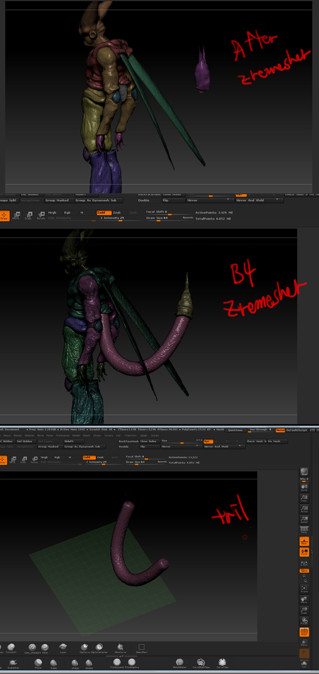
Task: Click the Frame mesh icon
Action: [304, 589]
